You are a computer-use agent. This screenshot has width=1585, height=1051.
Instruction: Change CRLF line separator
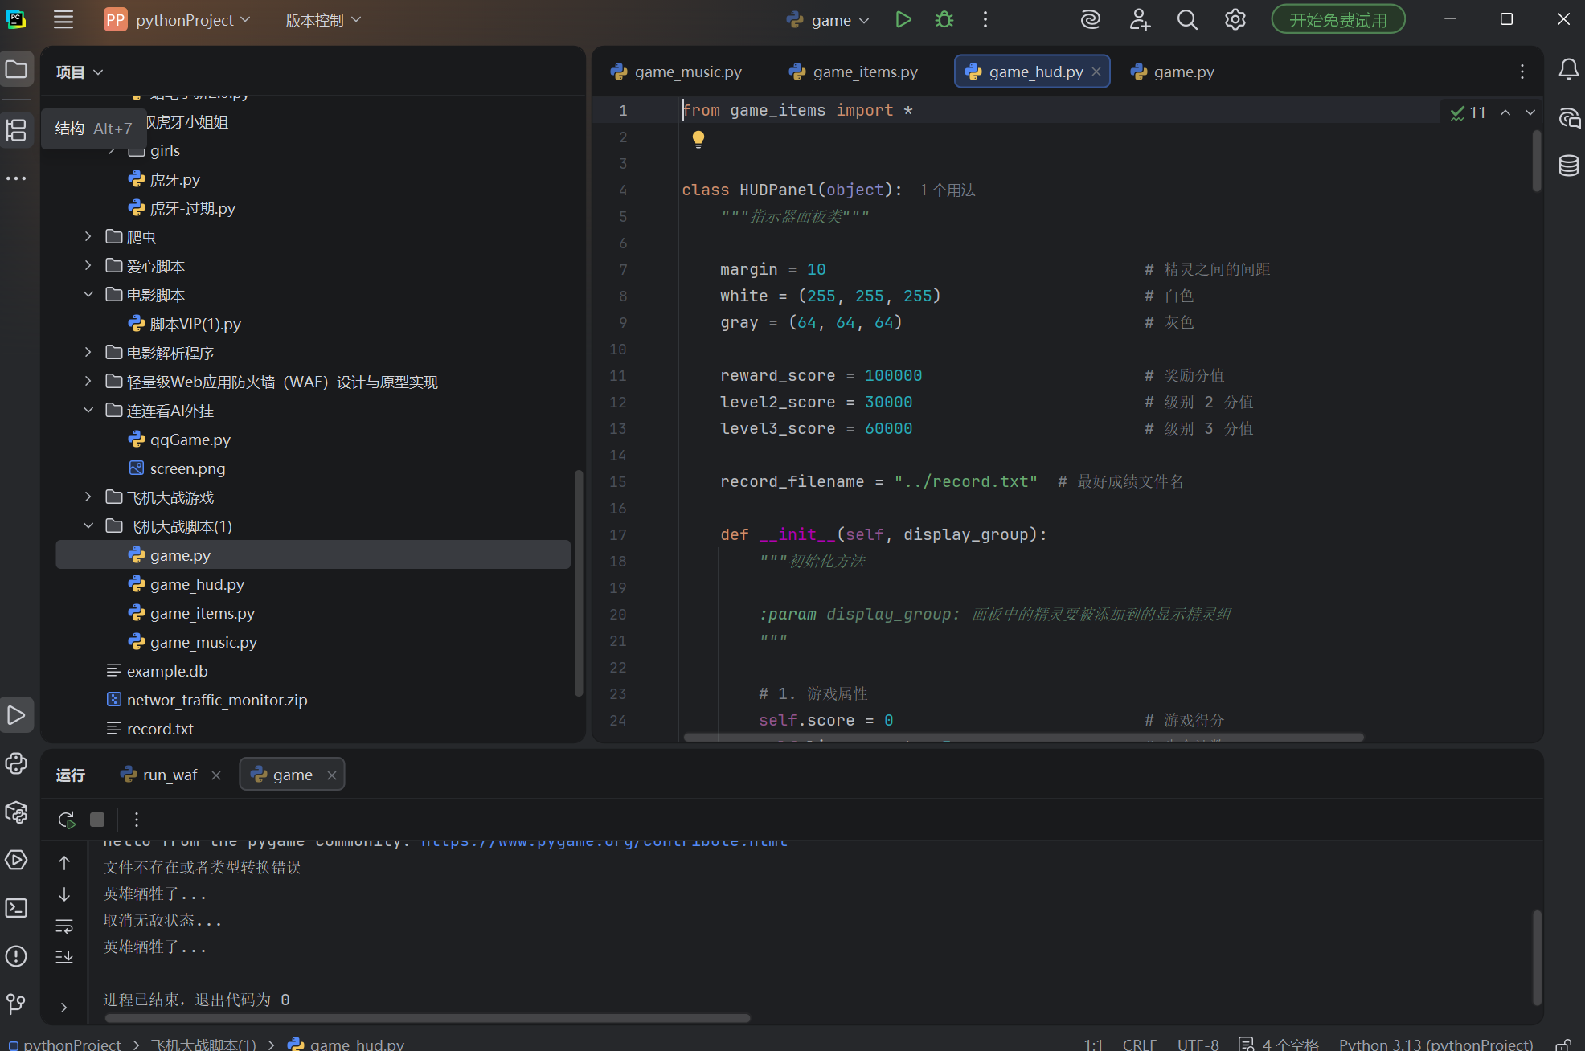click(1140, 1044)
